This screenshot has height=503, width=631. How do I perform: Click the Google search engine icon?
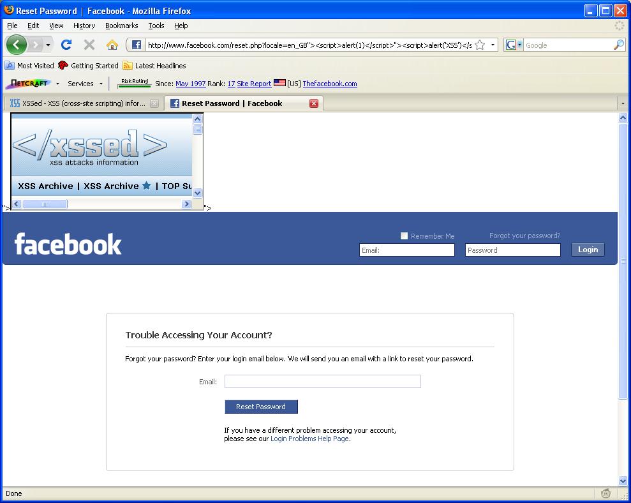(510, 45)
